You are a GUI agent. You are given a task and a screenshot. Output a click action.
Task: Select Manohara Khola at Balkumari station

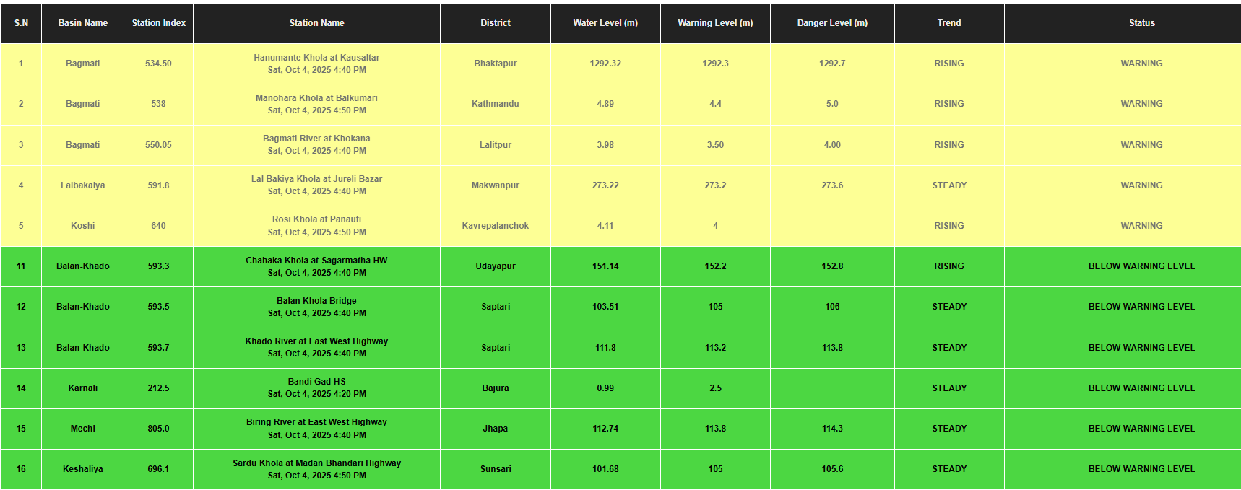click(316, 98)
